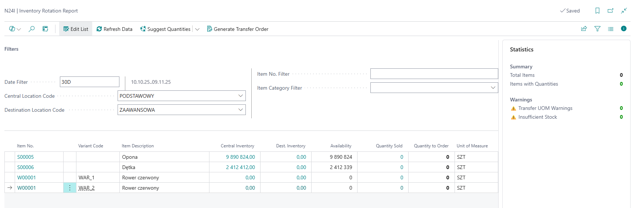Image resolution: width=639 pixels, height=208 pixels.
Task: Click Transfer UOM Warnings entry
Action: [x=545, y=108]
